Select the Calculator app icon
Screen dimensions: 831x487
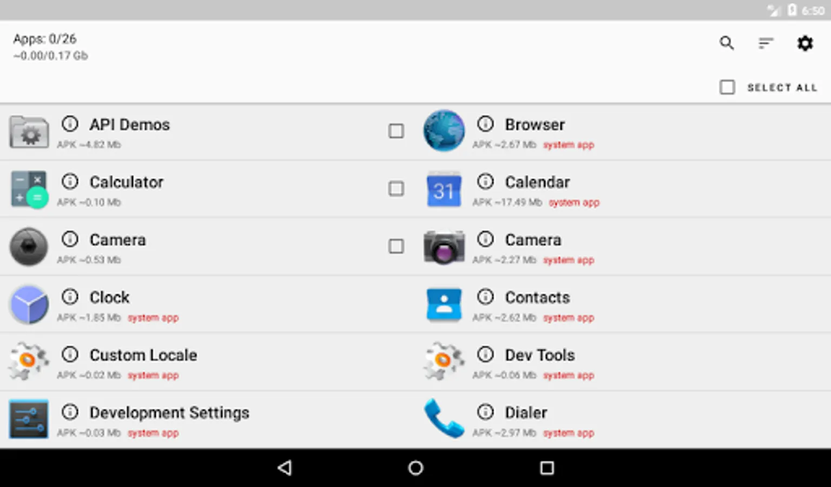(29, 189)
